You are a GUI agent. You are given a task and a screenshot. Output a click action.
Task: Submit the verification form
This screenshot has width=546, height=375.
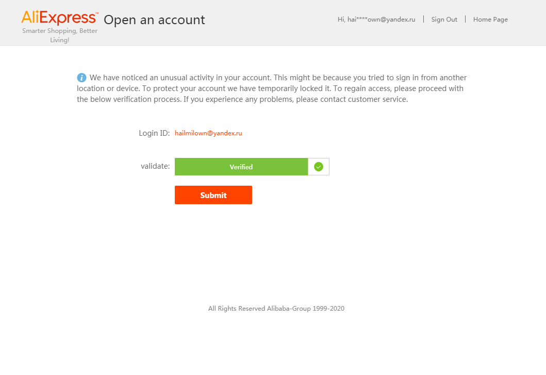coord(213,195)
